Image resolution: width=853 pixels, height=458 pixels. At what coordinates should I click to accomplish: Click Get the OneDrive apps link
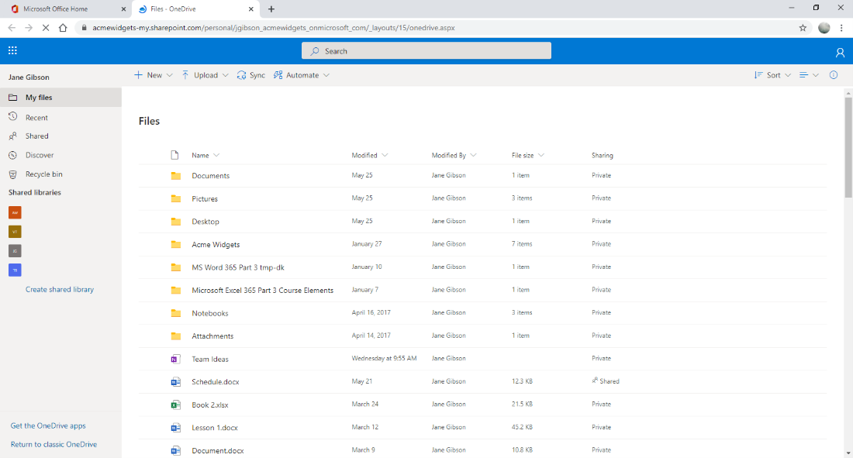(x=48, y=425)
